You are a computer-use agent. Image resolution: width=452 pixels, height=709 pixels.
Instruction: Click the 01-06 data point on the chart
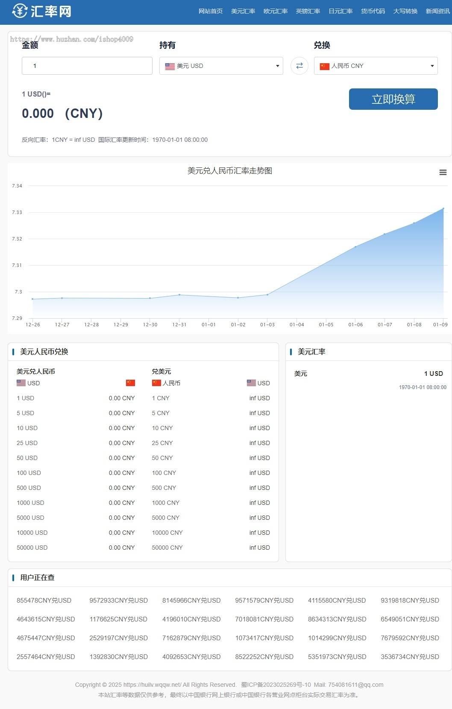pyautogui.click(x=355, y=247)
